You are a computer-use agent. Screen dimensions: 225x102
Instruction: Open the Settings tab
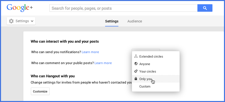click(112, 21)
